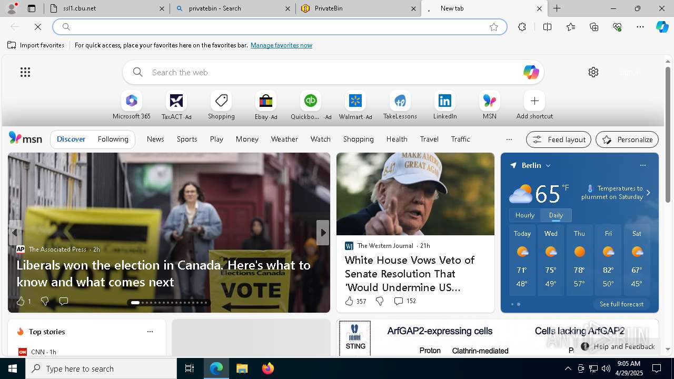The image size is (674, 379).
Task: Click Import favorites button
Action: click(x=36, y=45)
